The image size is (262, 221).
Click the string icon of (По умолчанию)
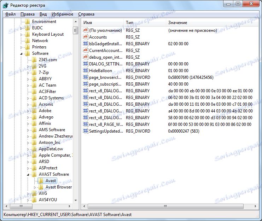[x=85, y=30]
